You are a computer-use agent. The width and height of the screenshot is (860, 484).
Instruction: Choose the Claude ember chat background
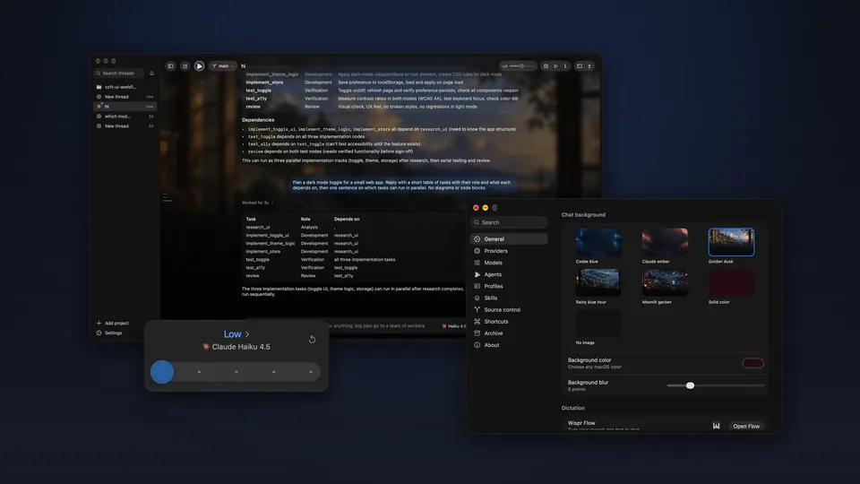click(665, 242)
